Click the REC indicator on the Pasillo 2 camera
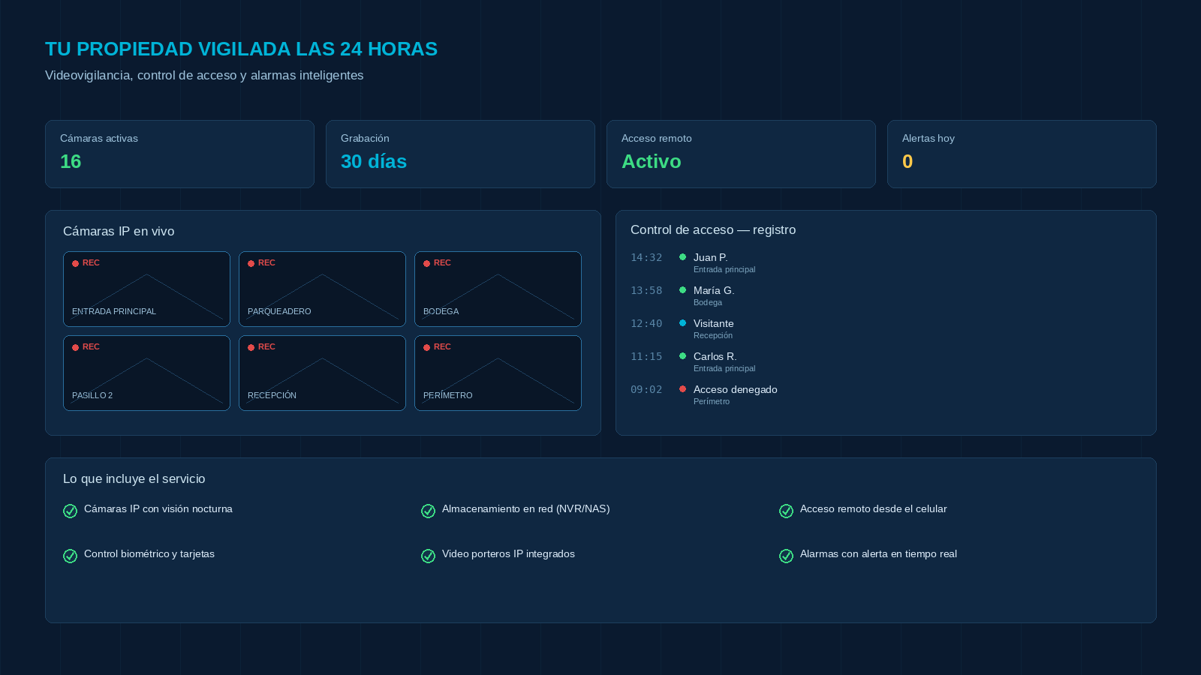Image resolution: width=1201 pixels, height=675 pixels. (86, 347)
